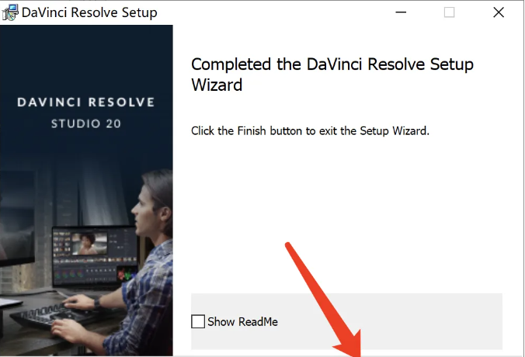Enable the Show ReadMe checkbox
The width and height of the screenshot is (525, 357).
pos(198,321)
